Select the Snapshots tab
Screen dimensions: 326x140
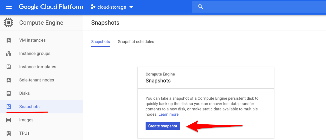tap(100, 42)
